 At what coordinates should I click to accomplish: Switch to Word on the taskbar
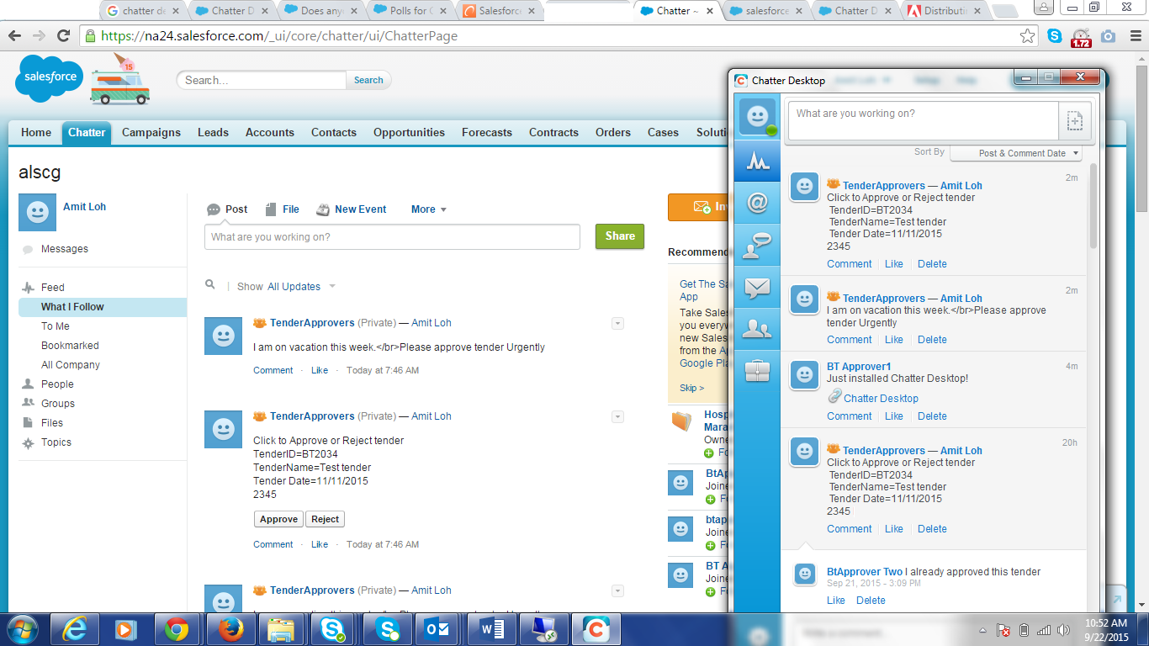(x=491, y=629)
